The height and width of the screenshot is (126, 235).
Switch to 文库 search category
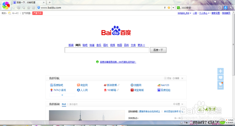[x=133, y=45]
